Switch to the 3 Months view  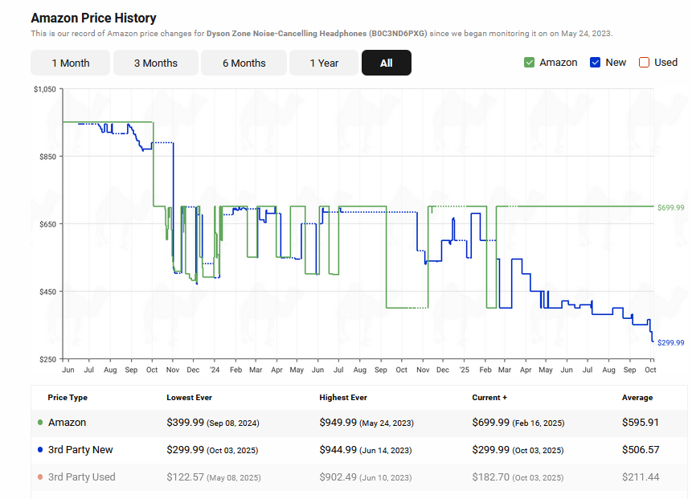pos(155,63)
